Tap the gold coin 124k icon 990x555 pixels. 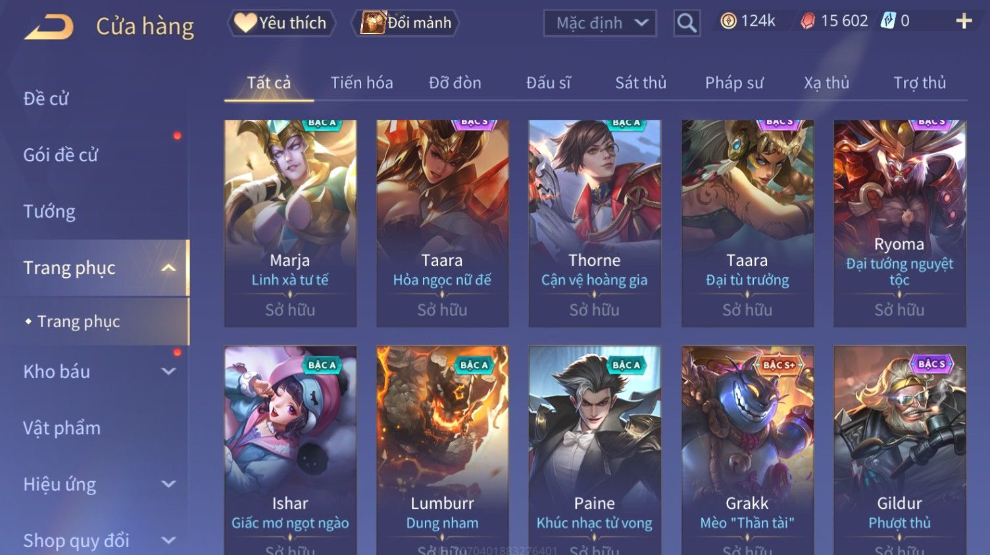pos(728,22)
